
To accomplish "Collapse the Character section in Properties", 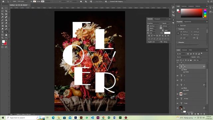I will pos(177,42).
